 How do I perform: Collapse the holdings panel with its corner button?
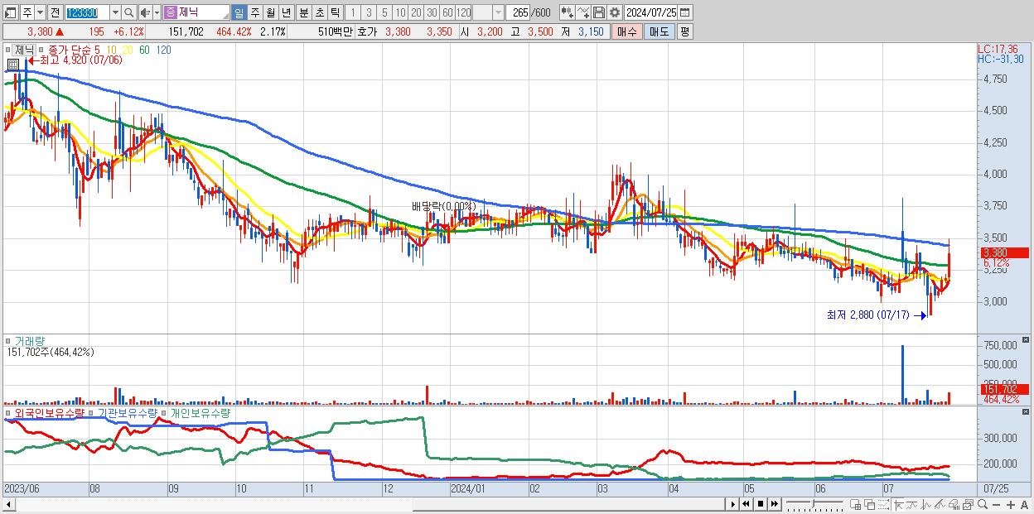pyautogui.click(x=1027, y=411)
